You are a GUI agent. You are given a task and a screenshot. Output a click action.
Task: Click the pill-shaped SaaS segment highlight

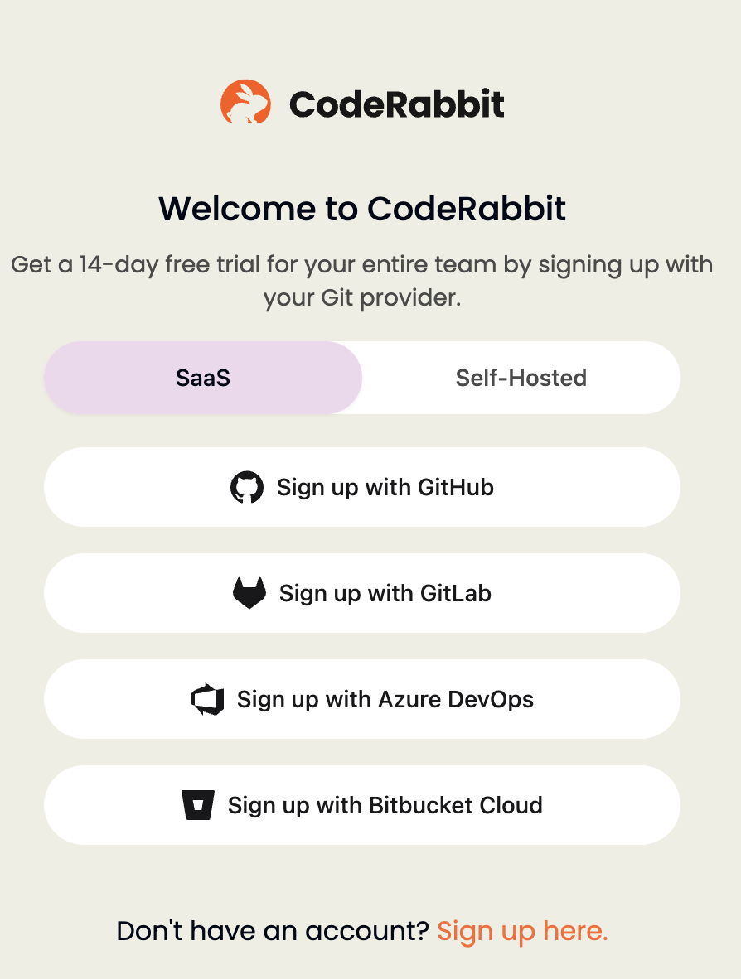pos(203,378)
